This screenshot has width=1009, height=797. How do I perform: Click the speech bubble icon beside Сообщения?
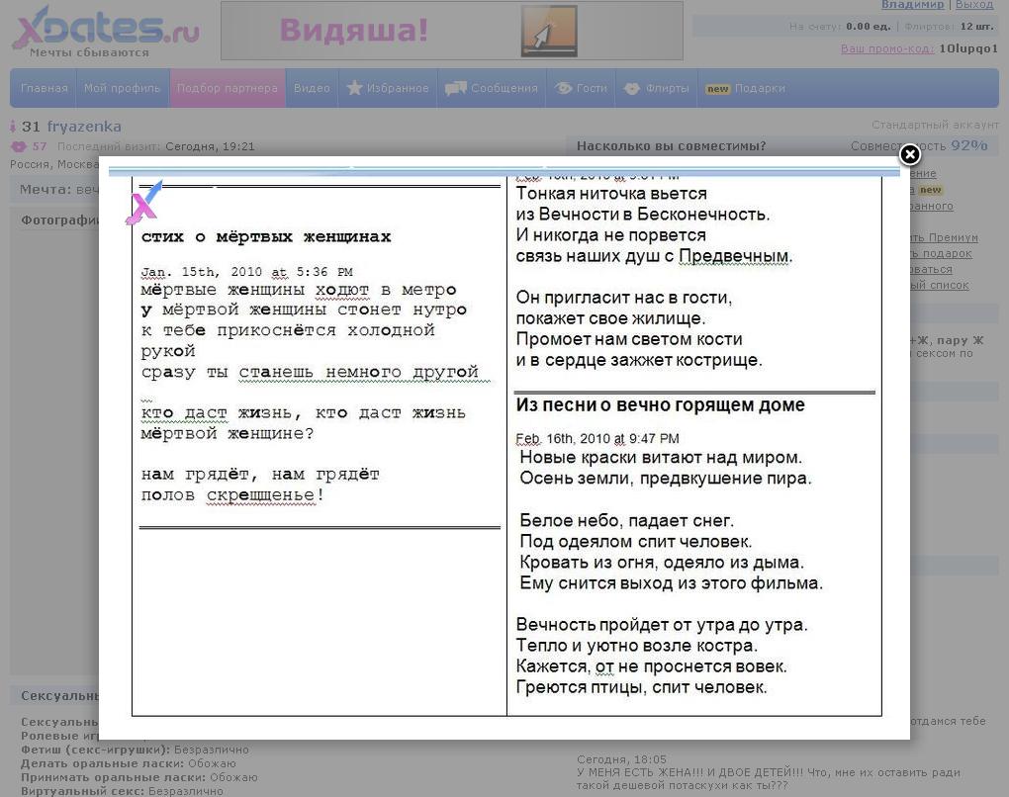point(455,88)
